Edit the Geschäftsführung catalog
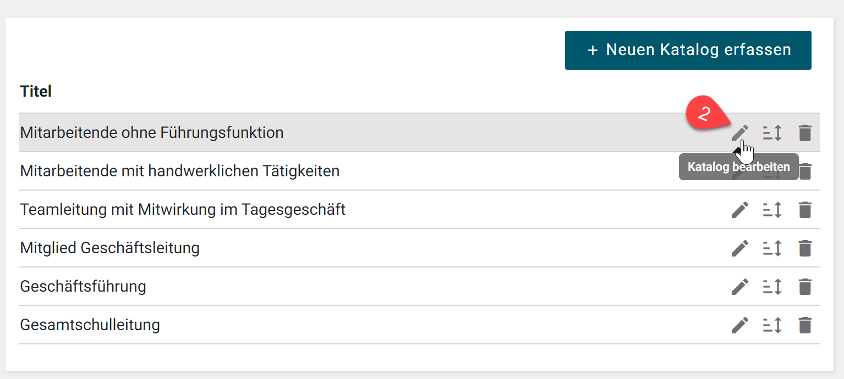Image resolution: width=844 pixels, height=379 pixels. pyautogui.click(x=739, y=286)
